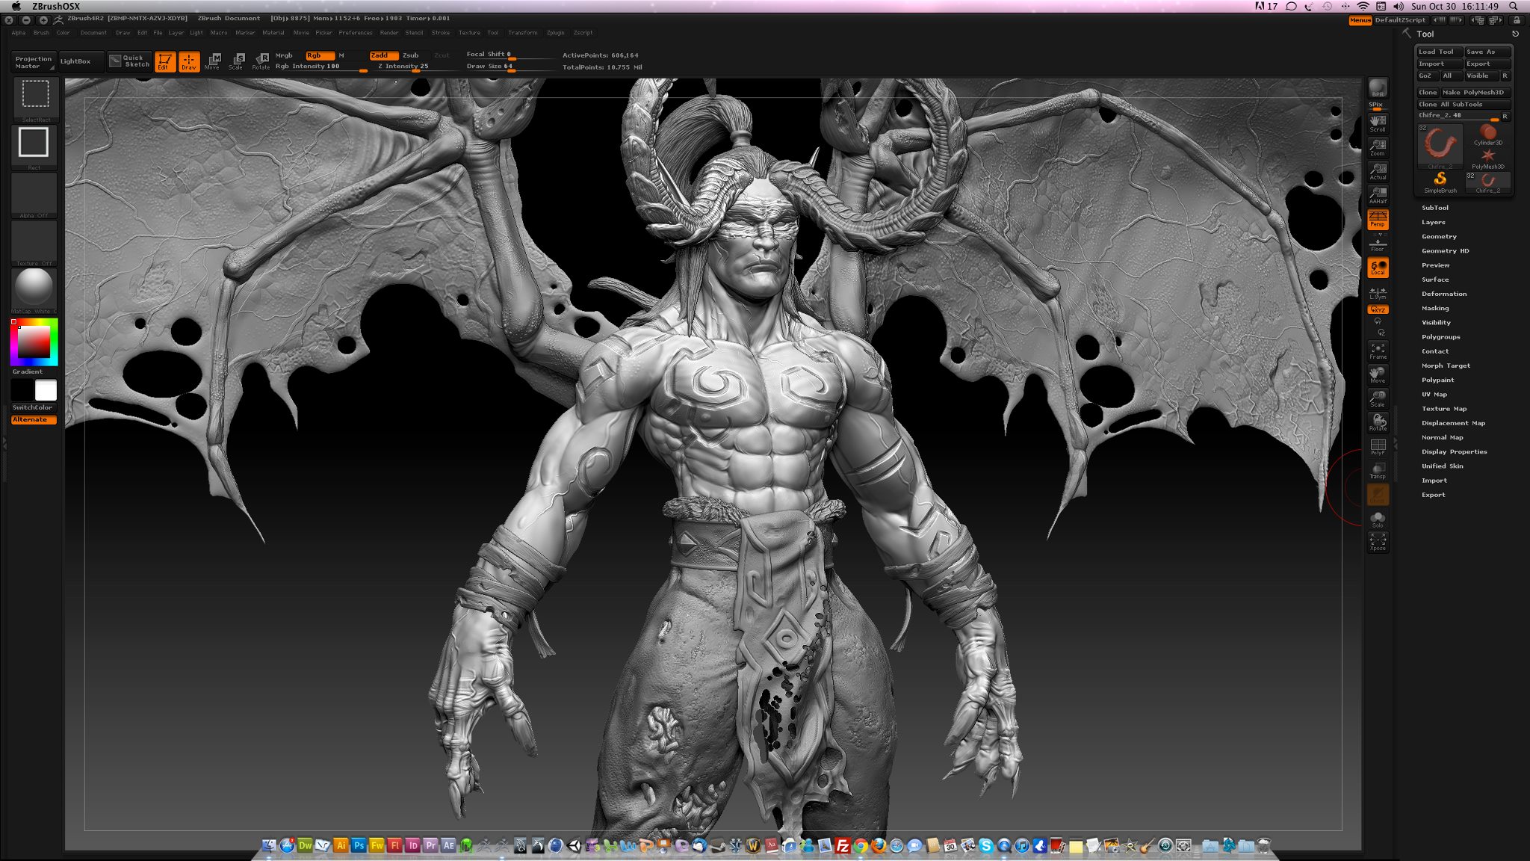Click the Load Tool button

coord(1439,52)
